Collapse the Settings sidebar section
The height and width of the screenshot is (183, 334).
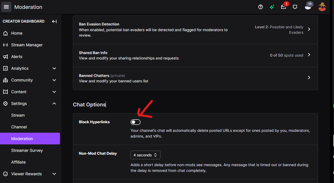54,103
